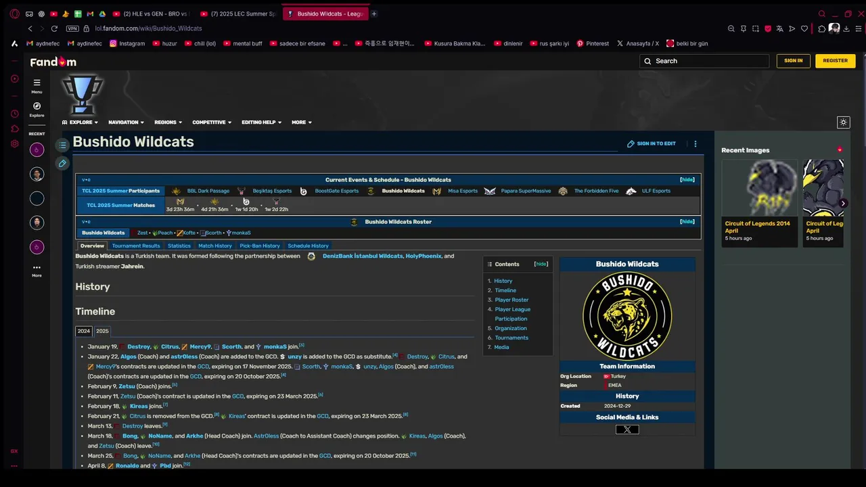Viewport: 866px width, 487px height.
Task: Click the zoom-out magnifier icon in address bar
Action: click(x=731, y=28)
